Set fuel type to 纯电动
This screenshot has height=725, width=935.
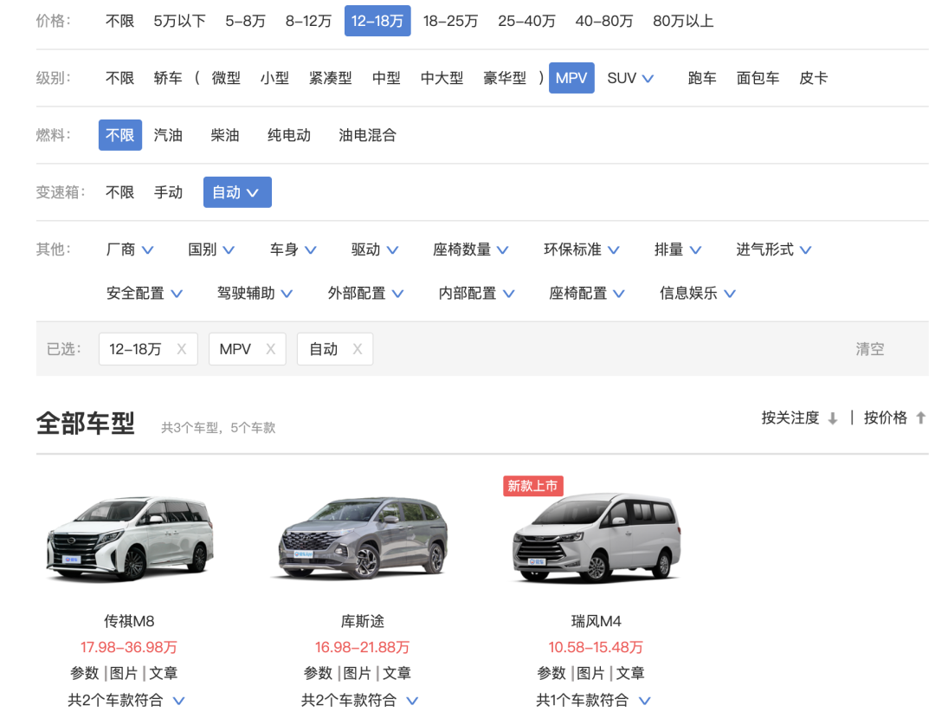[x=288, y=135]
